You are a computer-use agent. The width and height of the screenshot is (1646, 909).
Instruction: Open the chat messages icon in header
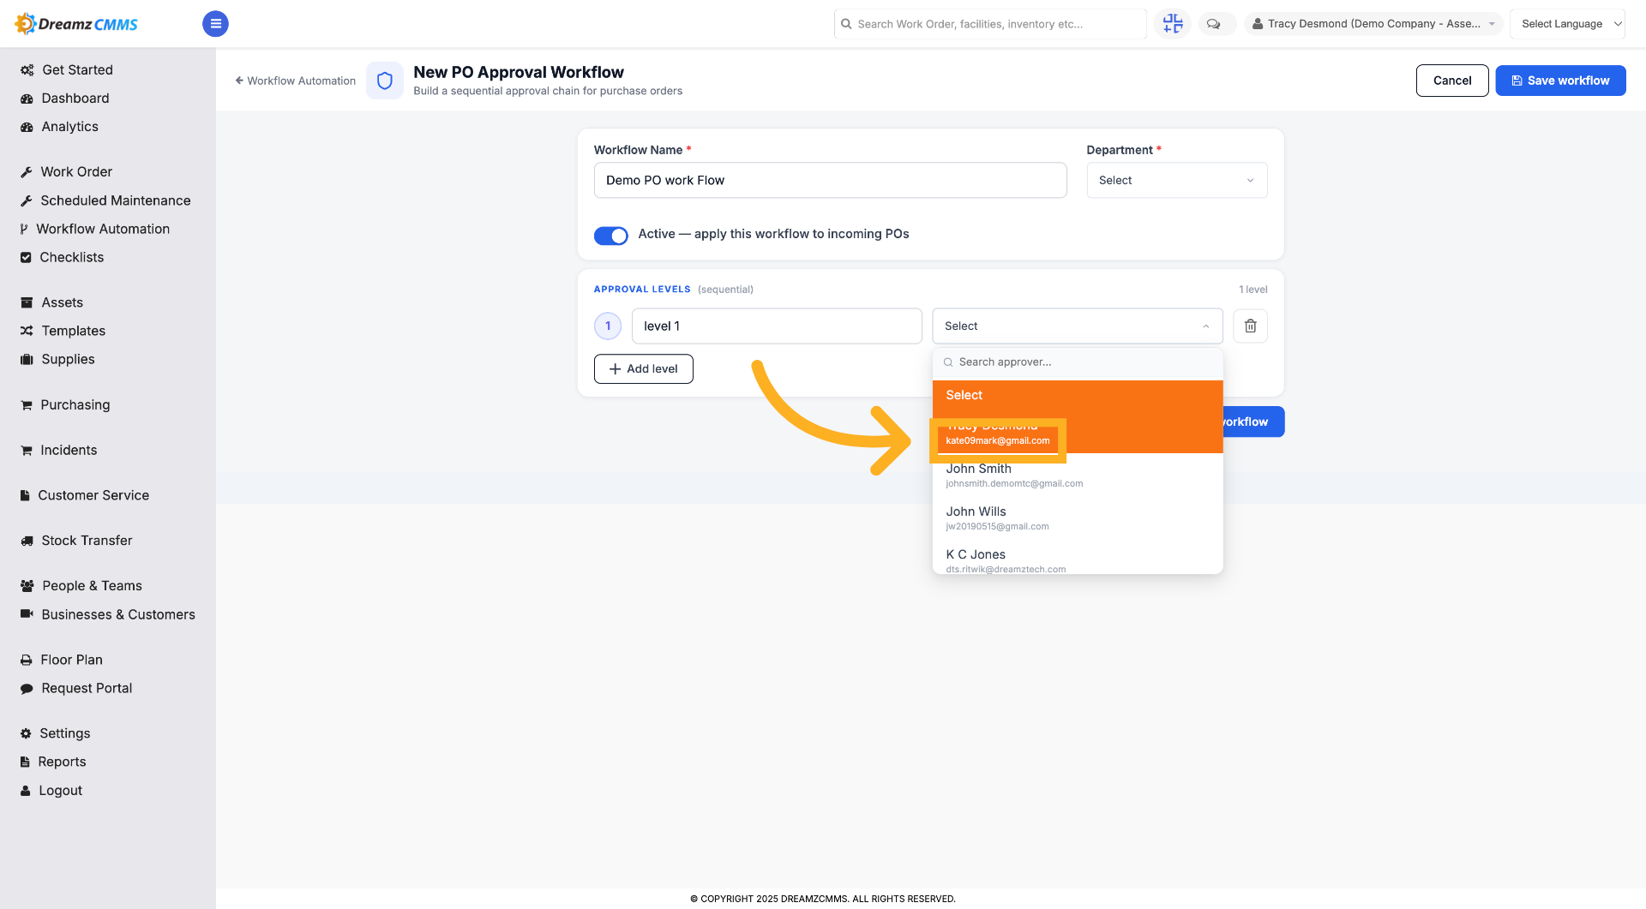point(1214,24)
